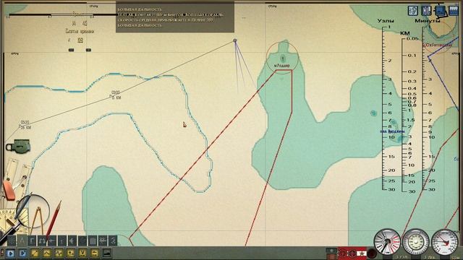The width and height of the screenshot is (463, 260).
Task: Click the trash can icon in upper toolbar row
Action: (93, 240)
